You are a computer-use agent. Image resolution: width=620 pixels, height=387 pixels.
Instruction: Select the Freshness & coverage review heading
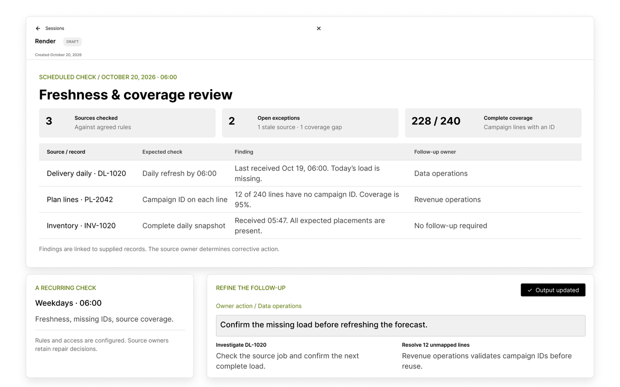pyautogui.click(x=136, y=95)
